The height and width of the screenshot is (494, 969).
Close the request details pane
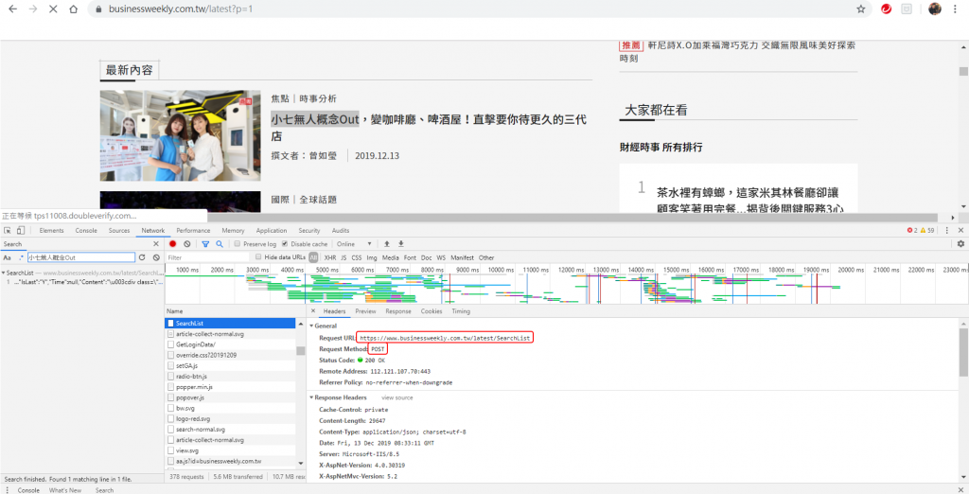[312, 311]
